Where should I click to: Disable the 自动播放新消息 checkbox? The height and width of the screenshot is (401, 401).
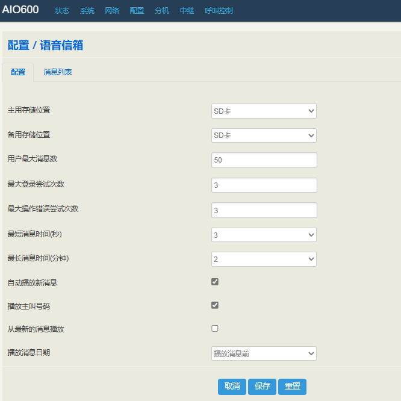pos(215,282)
